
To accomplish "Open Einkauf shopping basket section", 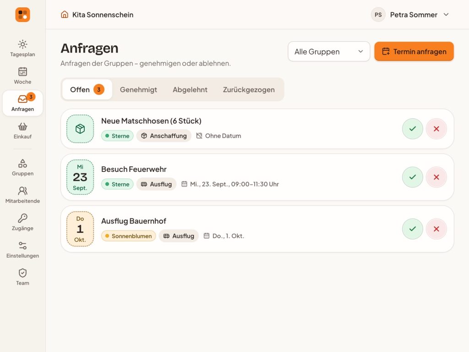I will 22,131.
